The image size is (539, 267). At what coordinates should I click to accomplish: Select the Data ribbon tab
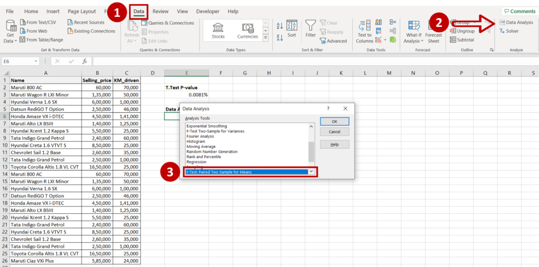coord(139,12)
